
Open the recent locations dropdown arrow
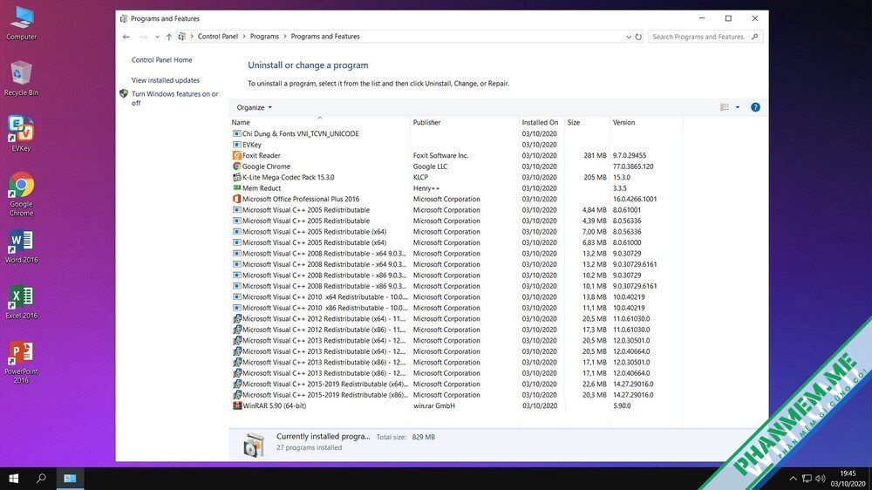click(157, 37)
